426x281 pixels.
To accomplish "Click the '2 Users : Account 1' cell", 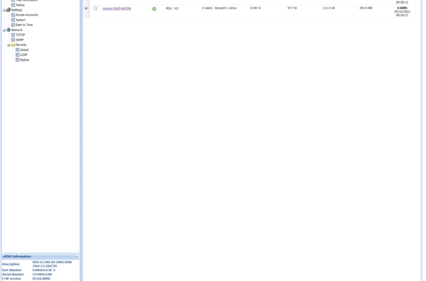I will pyautogui.click(x=219, y=8).
